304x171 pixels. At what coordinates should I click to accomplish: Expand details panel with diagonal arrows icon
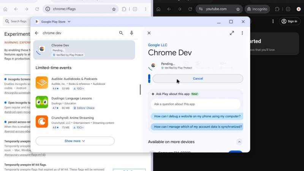[x=232, y=33]
